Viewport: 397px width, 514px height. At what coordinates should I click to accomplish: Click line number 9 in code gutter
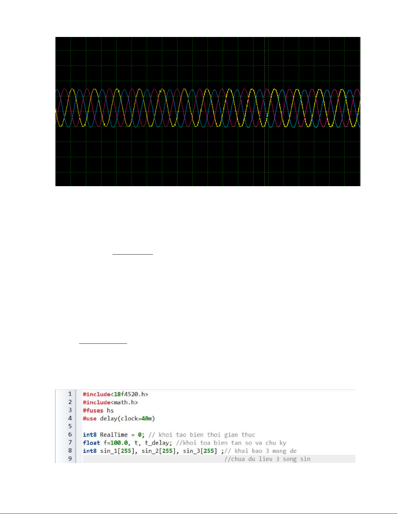point(70,459)
